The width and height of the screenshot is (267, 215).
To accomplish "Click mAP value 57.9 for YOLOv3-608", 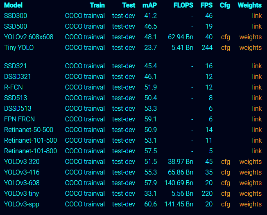I will 151,183.
